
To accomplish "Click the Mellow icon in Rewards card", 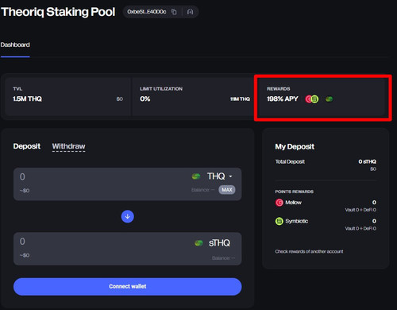I will point(309,99).
